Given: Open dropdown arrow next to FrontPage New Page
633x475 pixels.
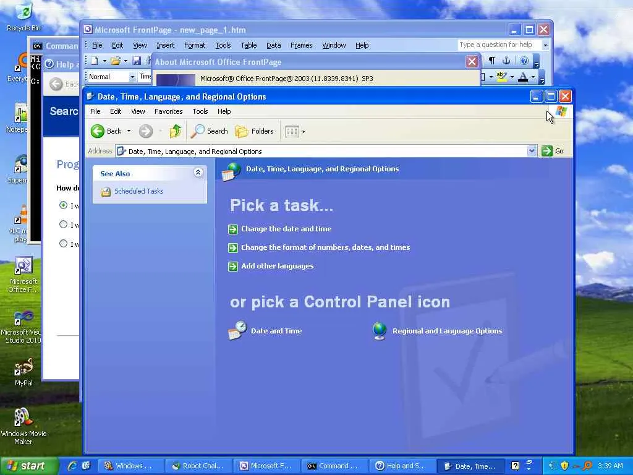Looking at the screenshot, I should (104, 61).
